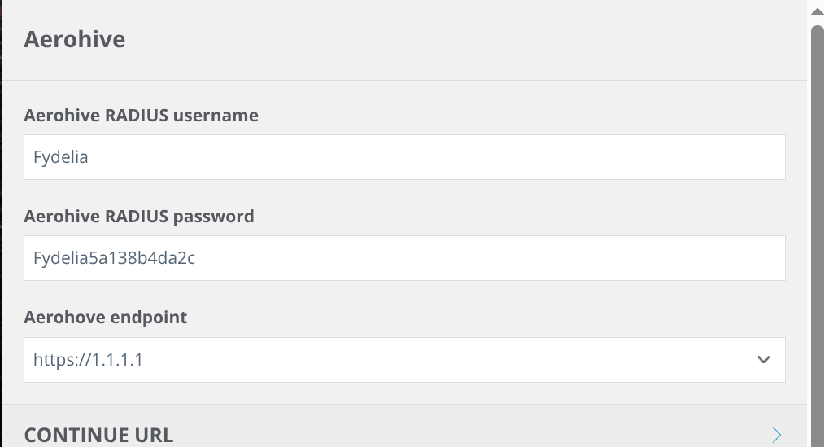Click the Aerohove endpoint label
Image resolution: width=824 pixels, height=447 pixels.
click(x=106, y=318)
